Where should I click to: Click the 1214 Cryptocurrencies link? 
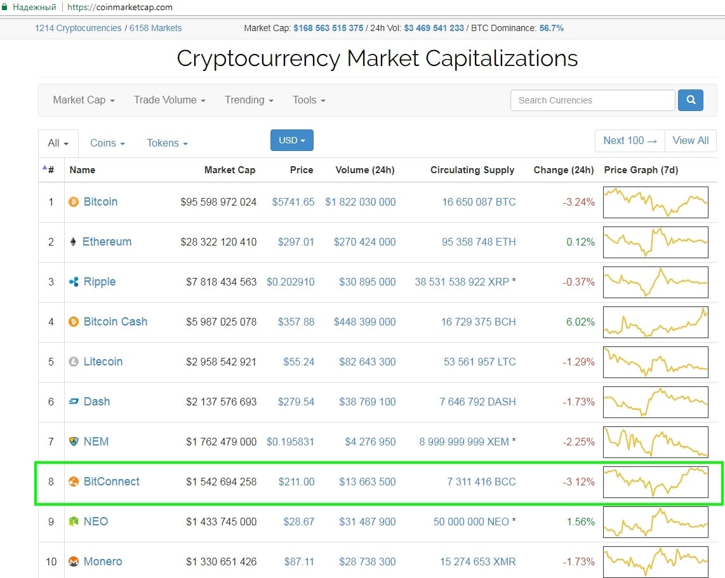coord(78,28)
